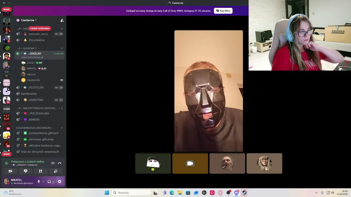Viewport: 351px width, 197px height.
Task: Invite people to Cwelarnia server
Action: [62, 20]
